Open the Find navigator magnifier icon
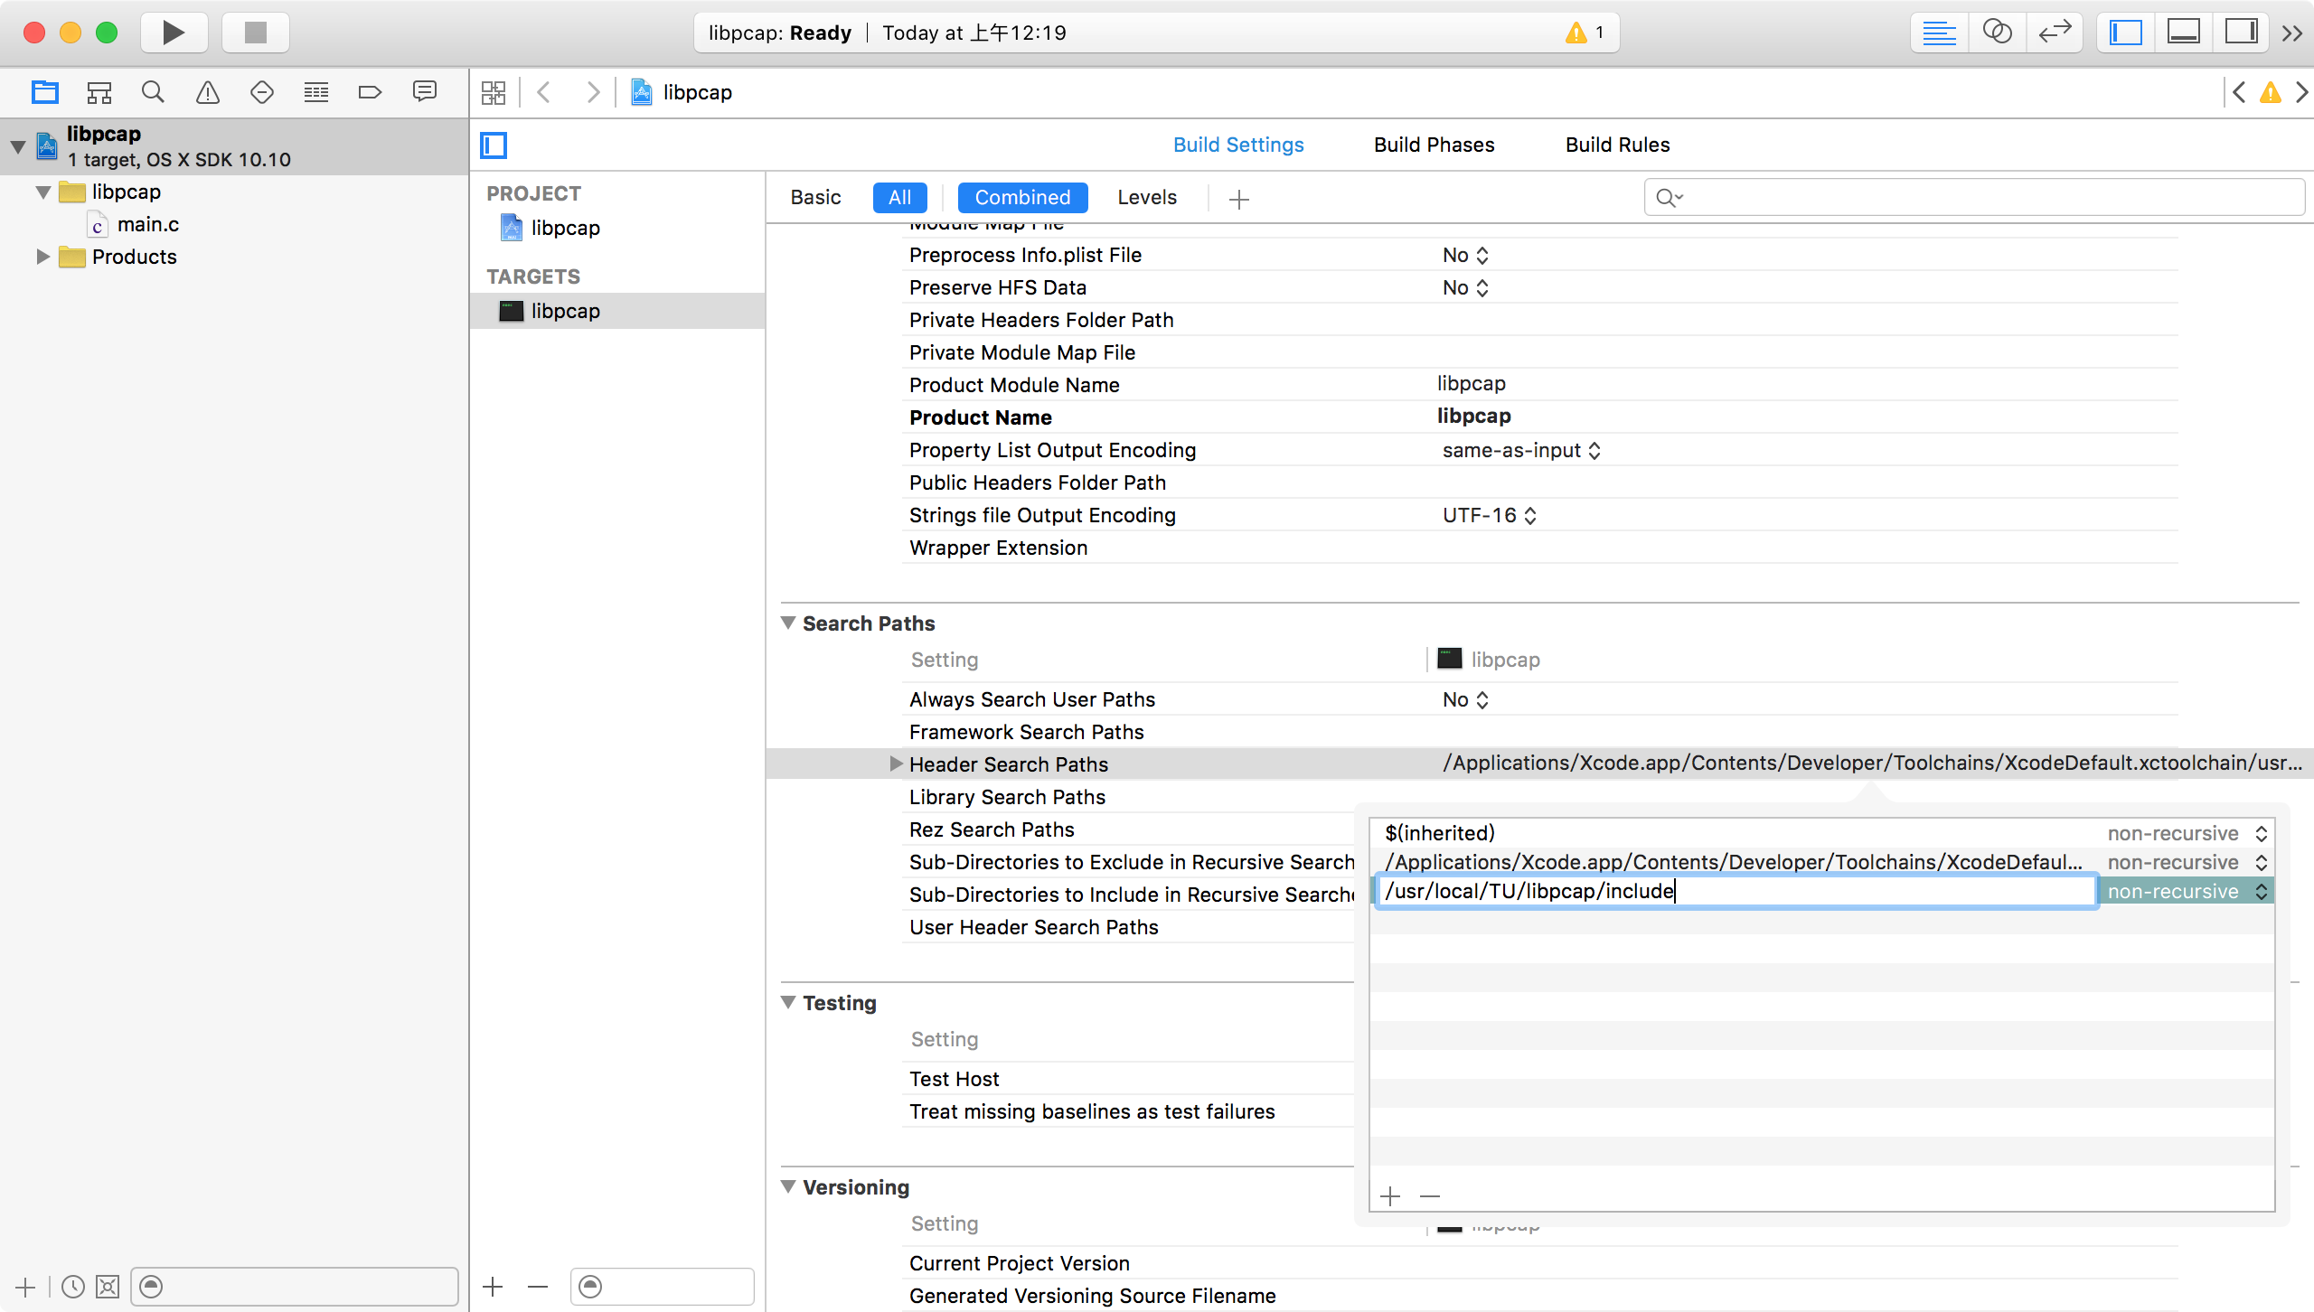This screenshot has width=2314, height=1312. click(x=153, y=92)
